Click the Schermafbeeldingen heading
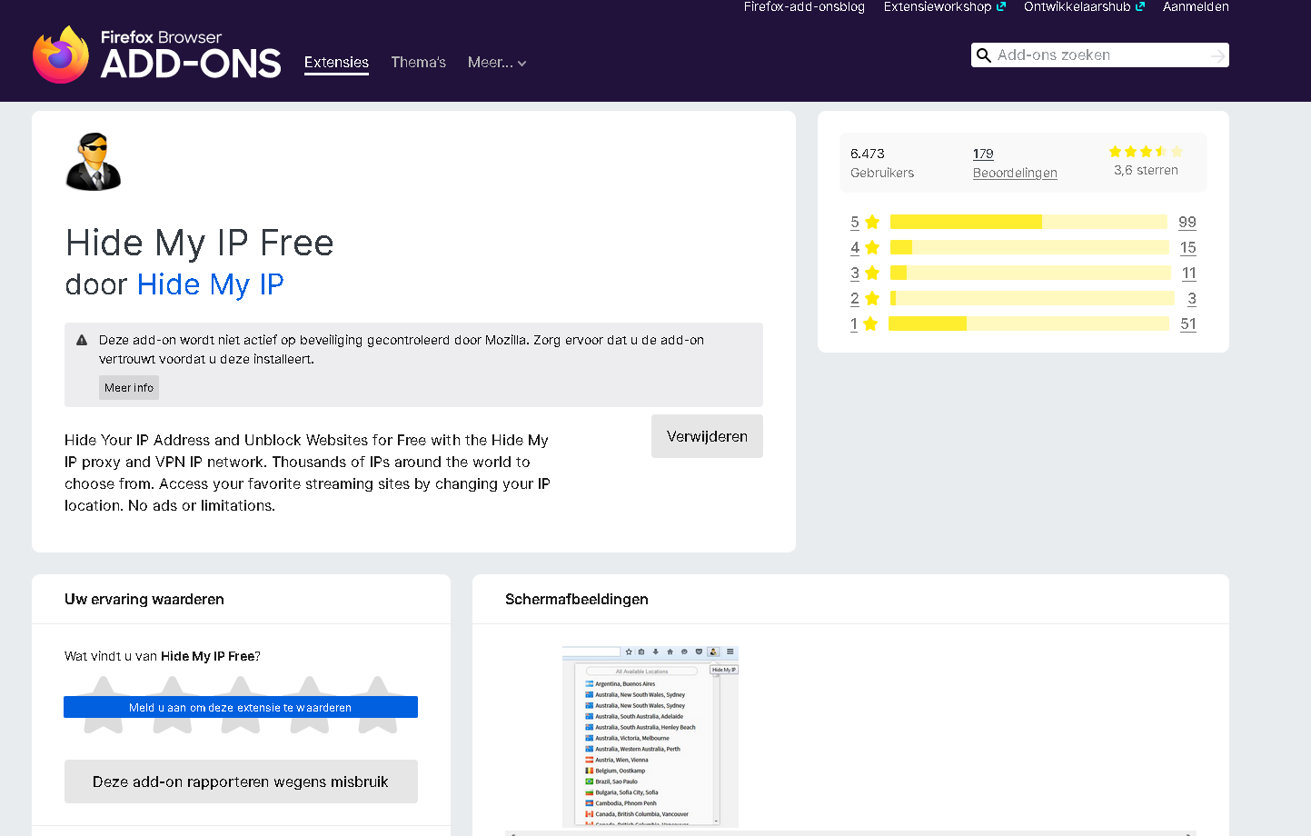This screenshot has width=1311, height=836. click(x=577, y=599)
